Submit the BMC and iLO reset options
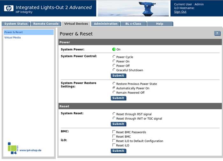223x161 pixels. tap(118, 151)
